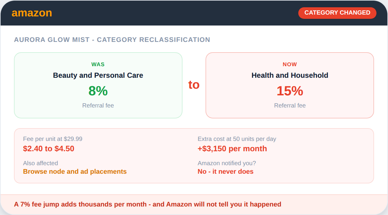Click the WAS label in green card
This screenshot has height=215, width=388.
[x=98, y=64]
